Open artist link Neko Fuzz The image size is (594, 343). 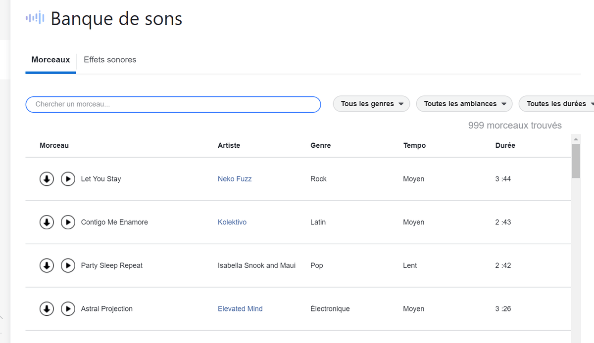click(x=235, y=179)
